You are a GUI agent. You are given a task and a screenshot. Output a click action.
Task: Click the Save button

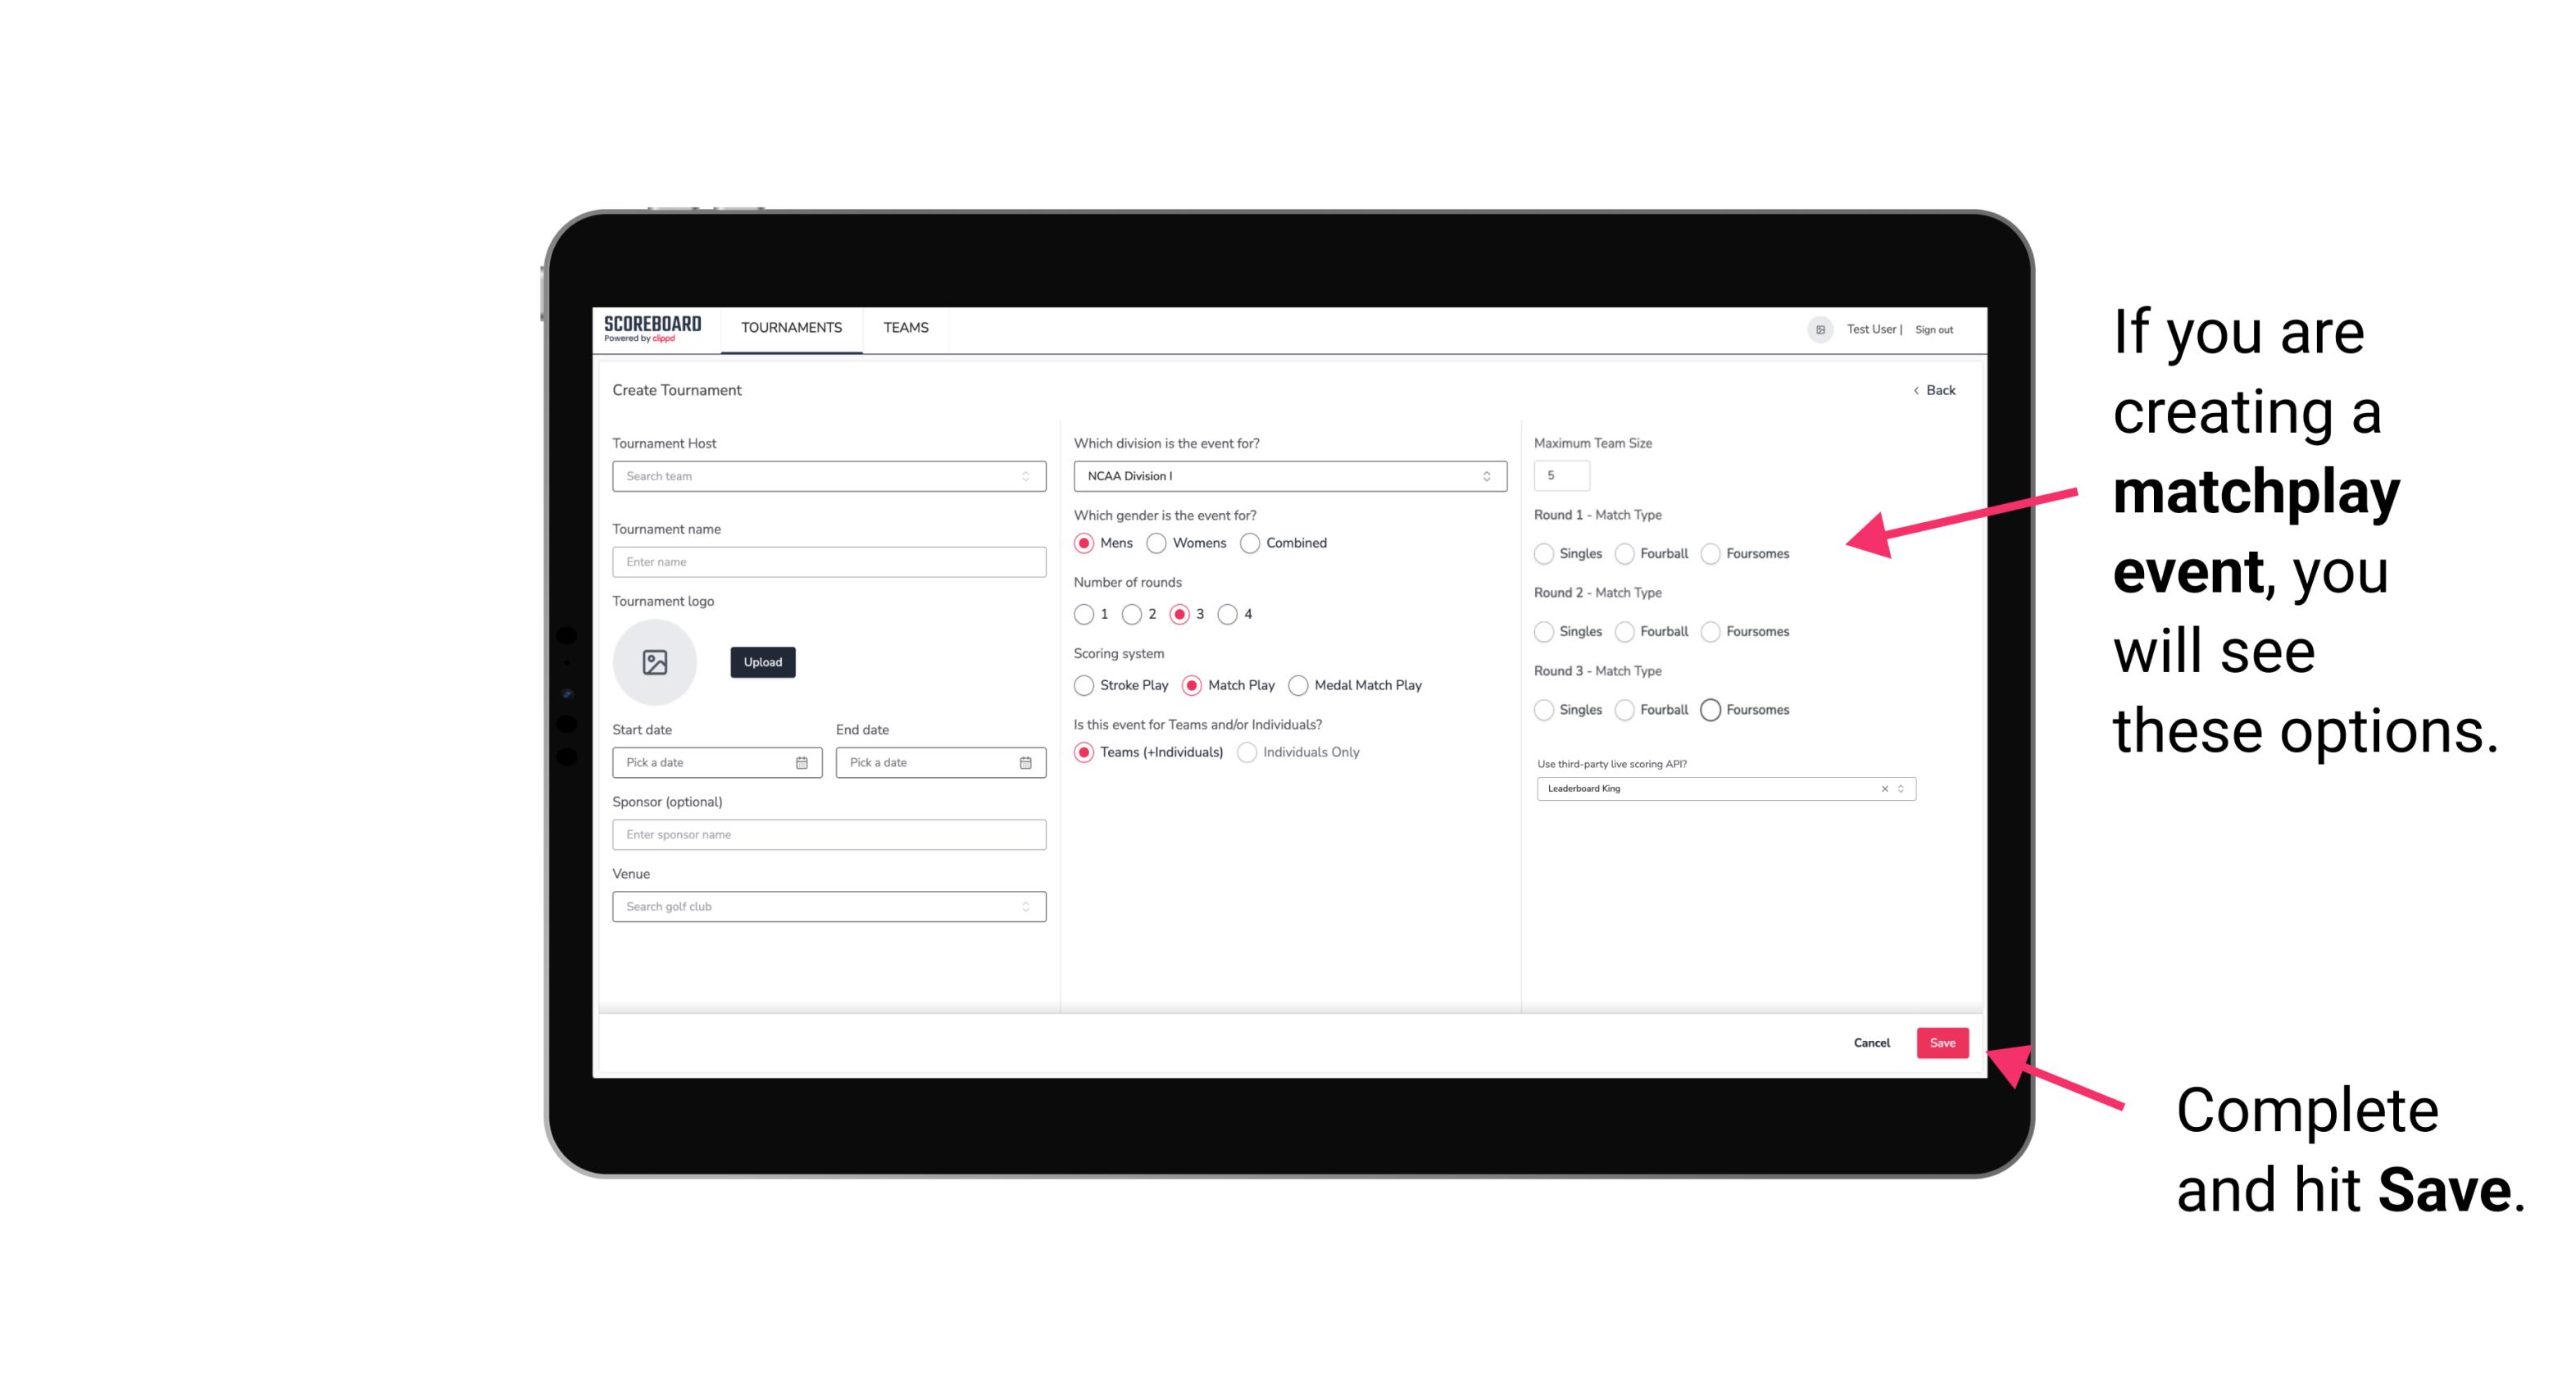[x=1942, y=1041]
